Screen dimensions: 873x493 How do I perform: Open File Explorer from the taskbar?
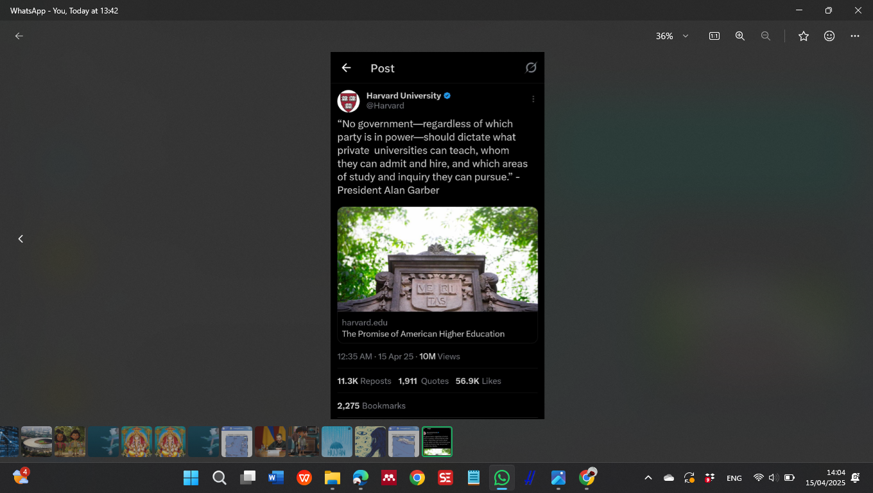333,478
